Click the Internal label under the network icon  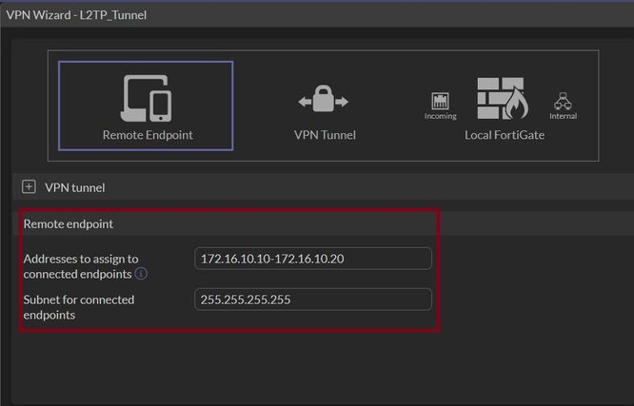(x=563, y=116)
